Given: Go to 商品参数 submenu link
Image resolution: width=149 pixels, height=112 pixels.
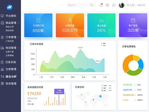Looking at the screenshot, I should tap(10, 30).
